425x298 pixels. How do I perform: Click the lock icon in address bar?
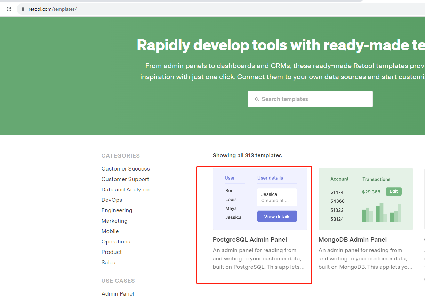click(23, 9)
